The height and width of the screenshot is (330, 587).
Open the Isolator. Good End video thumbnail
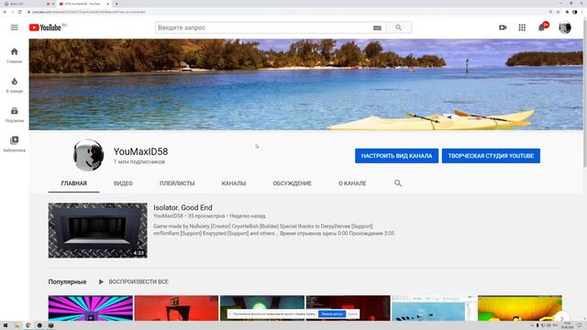(98, 230)
